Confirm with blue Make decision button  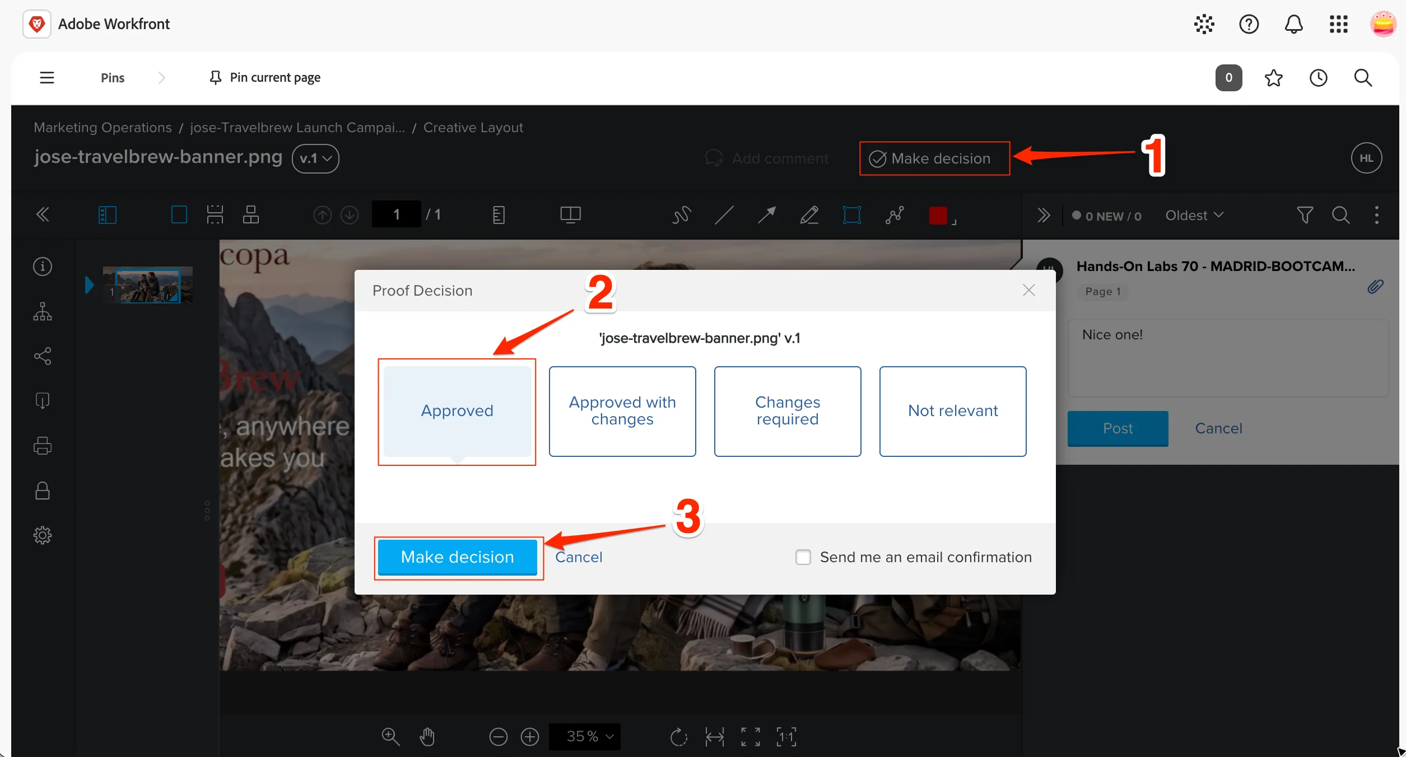(457, 557)
